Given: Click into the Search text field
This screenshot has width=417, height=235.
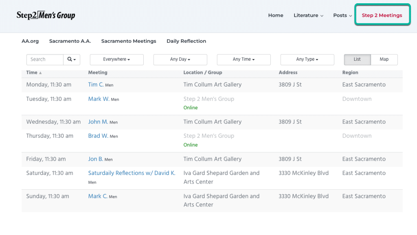Looking at the screenshot, I should click(x=45, y=60).
